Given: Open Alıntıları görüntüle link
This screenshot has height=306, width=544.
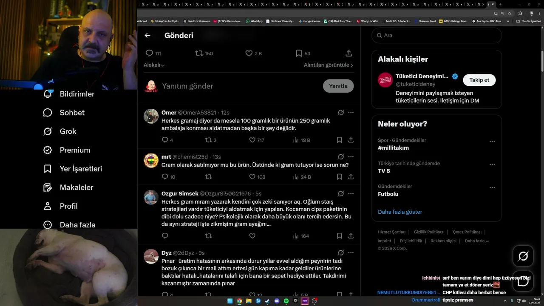Looking at the screenshot, I should [329, 65].
